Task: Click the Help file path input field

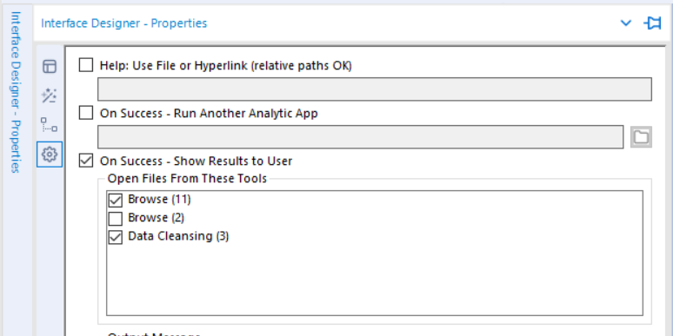Action: point(375,89)
